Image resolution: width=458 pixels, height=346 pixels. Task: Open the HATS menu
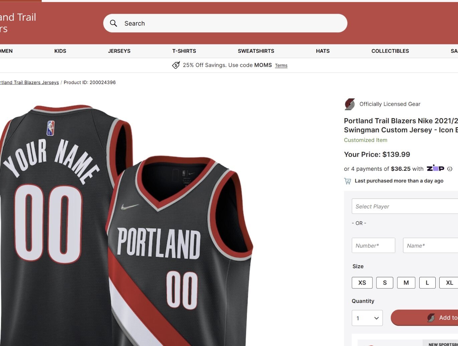[x=323, y=51]
